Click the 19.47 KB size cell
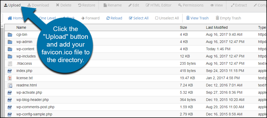This screenshot has height=118, width=267. [187, 78]
